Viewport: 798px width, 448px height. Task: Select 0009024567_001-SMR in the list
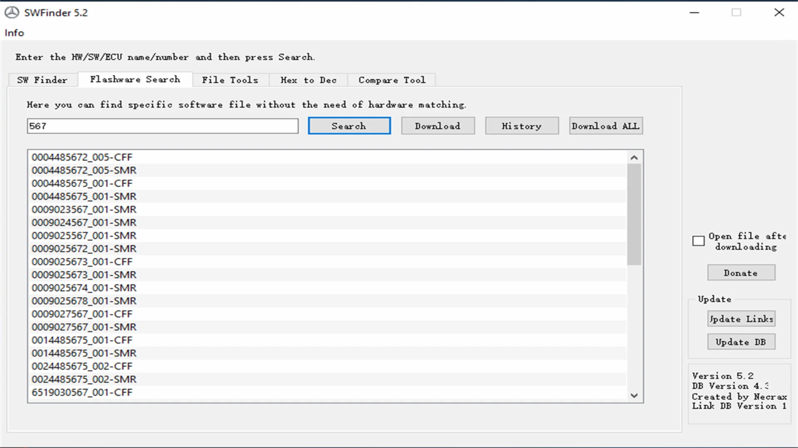327,223
